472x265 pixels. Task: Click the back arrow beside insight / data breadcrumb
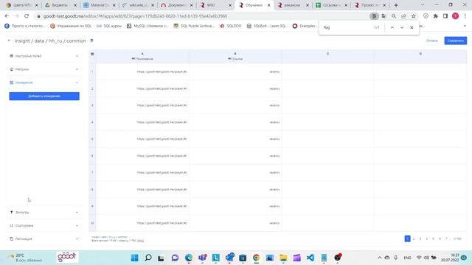pyautogui.click(x=9, y=40)
